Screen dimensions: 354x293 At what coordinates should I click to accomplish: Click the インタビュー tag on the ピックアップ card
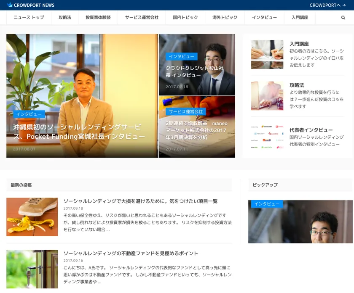(267, 204)
